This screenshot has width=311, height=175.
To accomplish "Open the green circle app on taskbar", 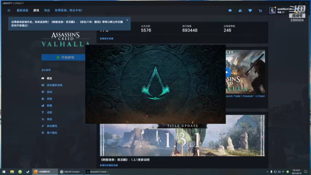I will coord(20,171).
